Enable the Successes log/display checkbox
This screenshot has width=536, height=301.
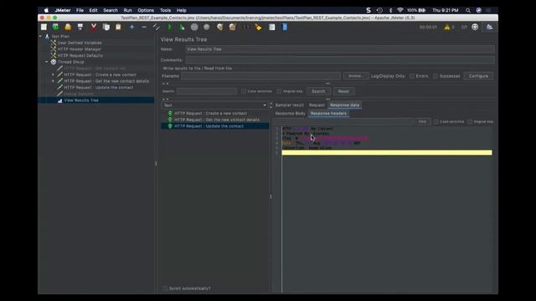435,76
